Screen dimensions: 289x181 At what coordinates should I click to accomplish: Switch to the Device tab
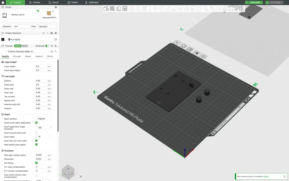click(54, 2)
